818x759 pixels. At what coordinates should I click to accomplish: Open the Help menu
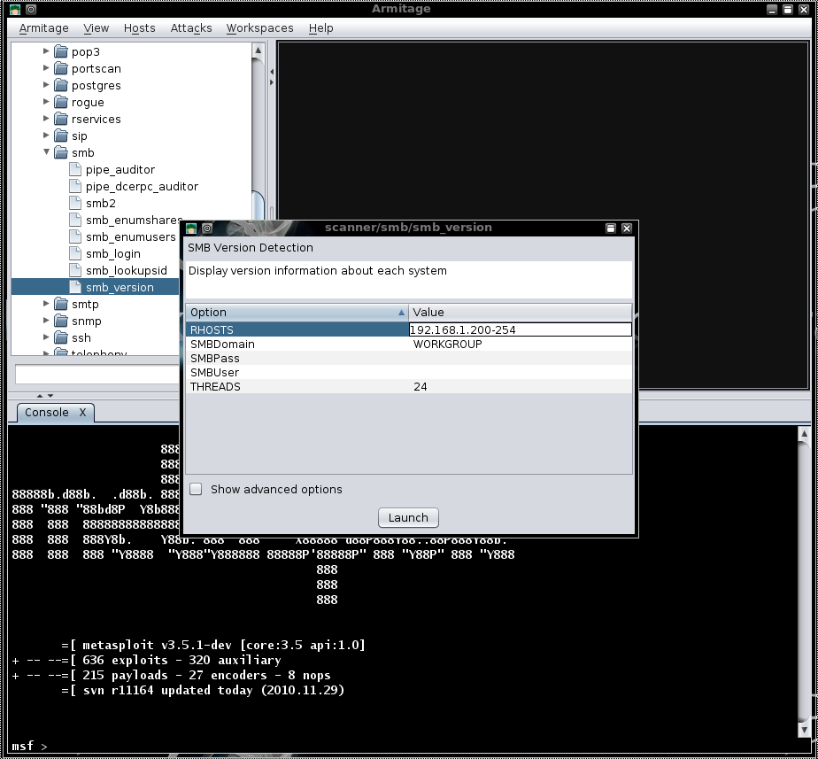pos(320,28)
